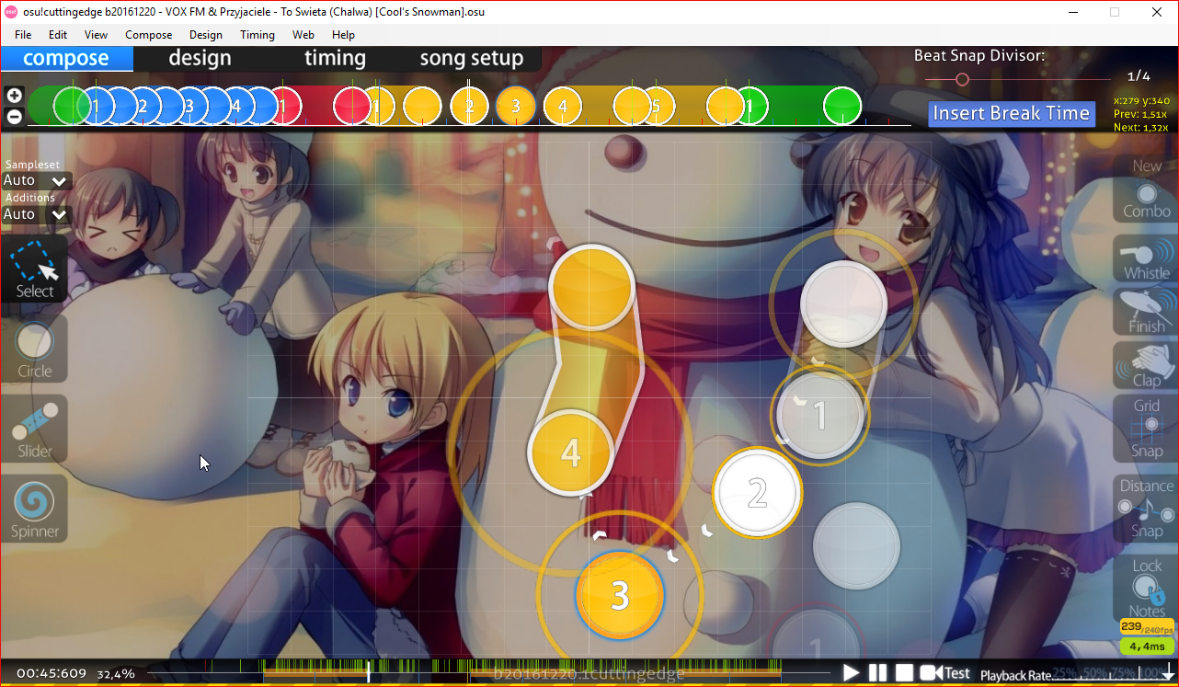Viewport: 1179px width, 687px height.
Task: Open the Compose menu
Action: [x=148, y=35]
